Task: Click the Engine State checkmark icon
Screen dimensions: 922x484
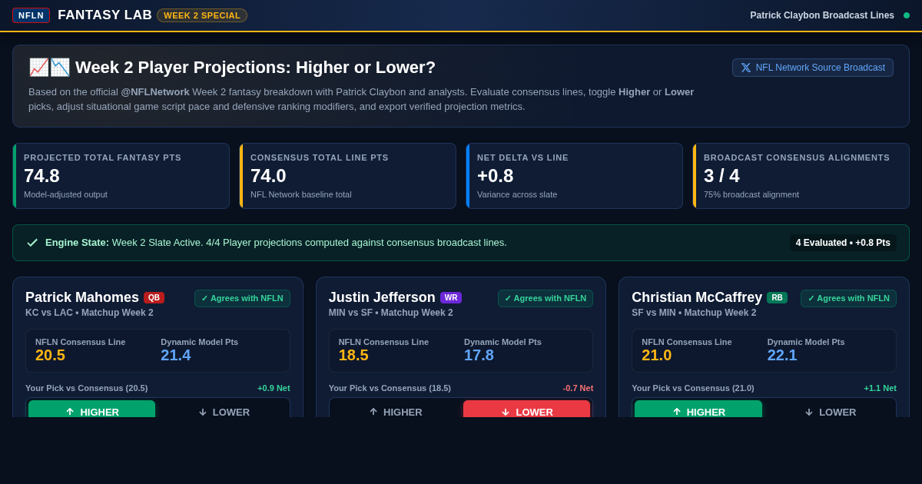Action: coord(32,243)
